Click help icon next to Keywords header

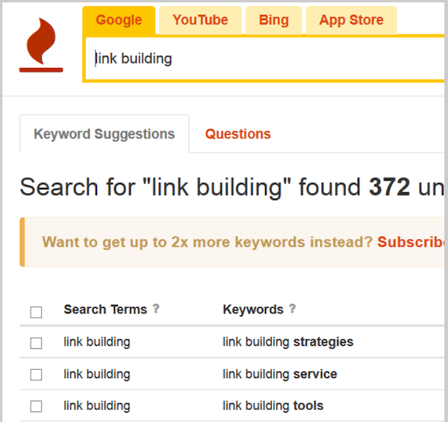pos(293,309)
